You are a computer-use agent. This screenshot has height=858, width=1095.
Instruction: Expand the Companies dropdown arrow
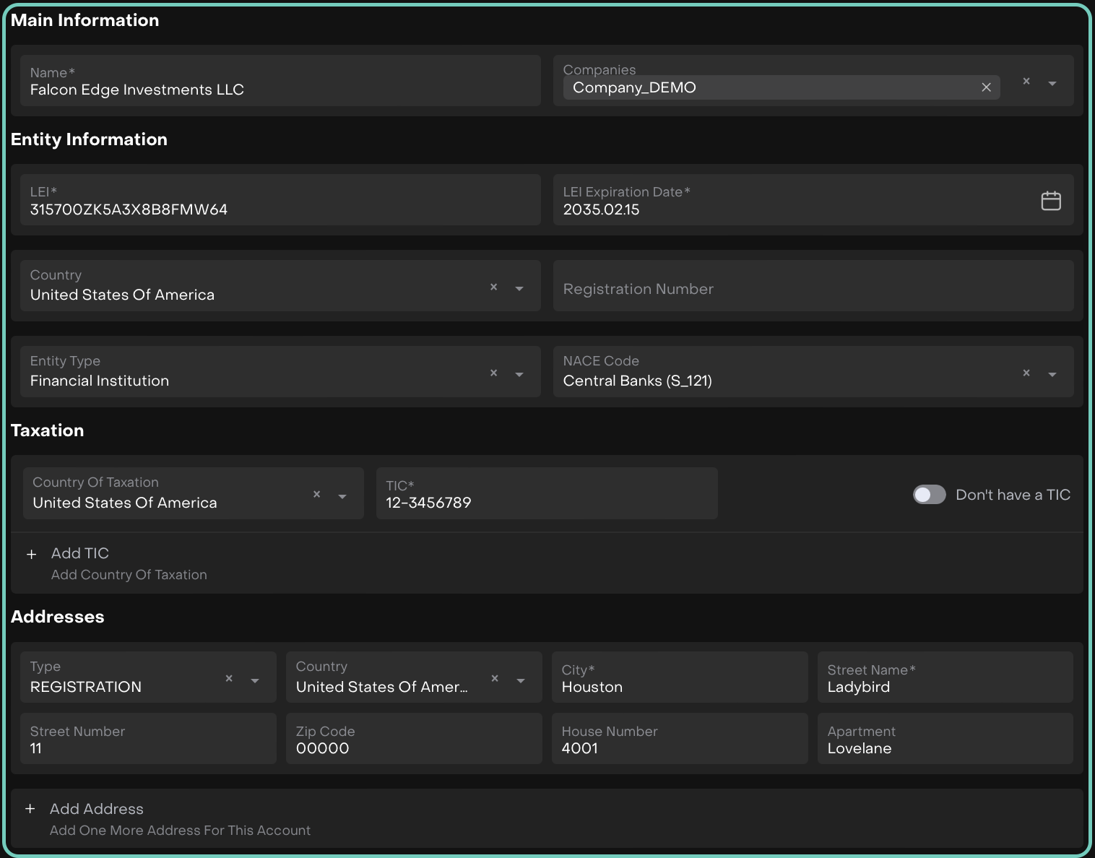point(1052,84)
